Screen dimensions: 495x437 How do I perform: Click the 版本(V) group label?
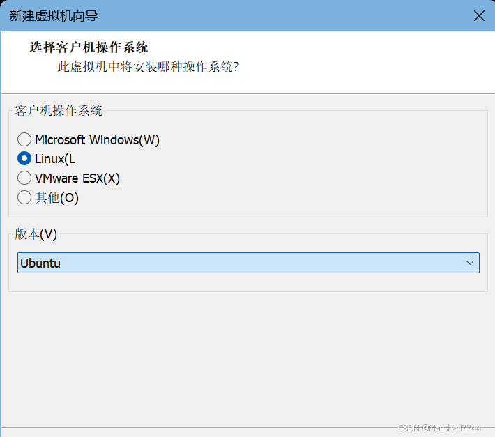(36, 234)
